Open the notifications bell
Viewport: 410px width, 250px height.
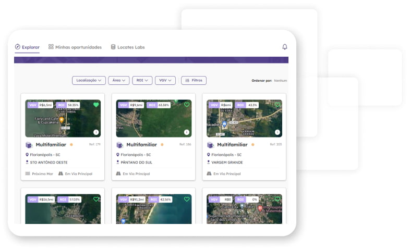pyautogui.click(x=285, y=47)
